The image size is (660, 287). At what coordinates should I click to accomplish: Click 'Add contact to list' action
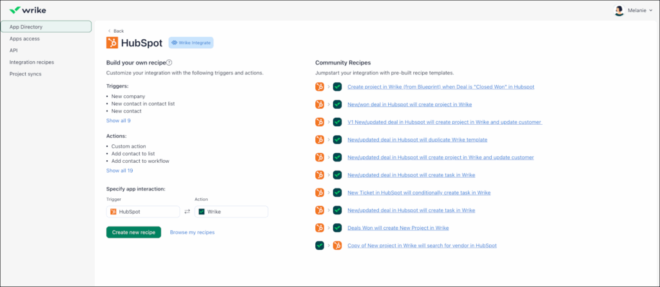133,154
